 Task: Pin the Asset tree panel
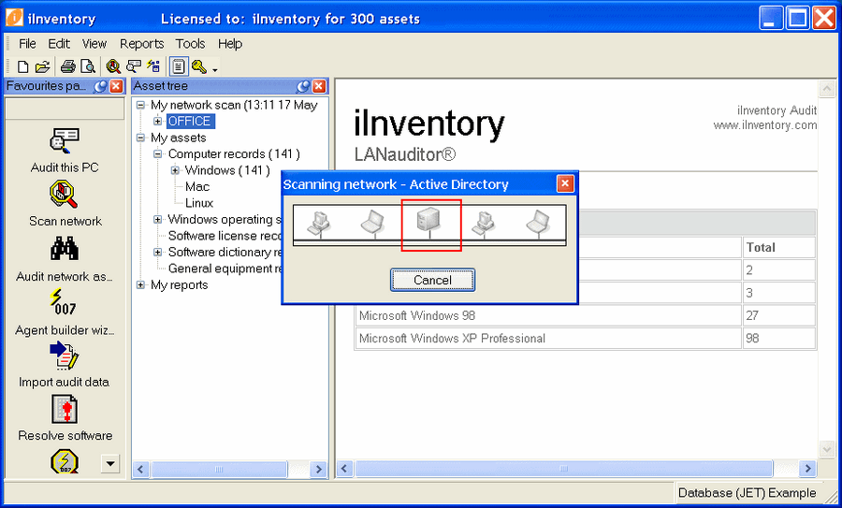pos(303,86)
